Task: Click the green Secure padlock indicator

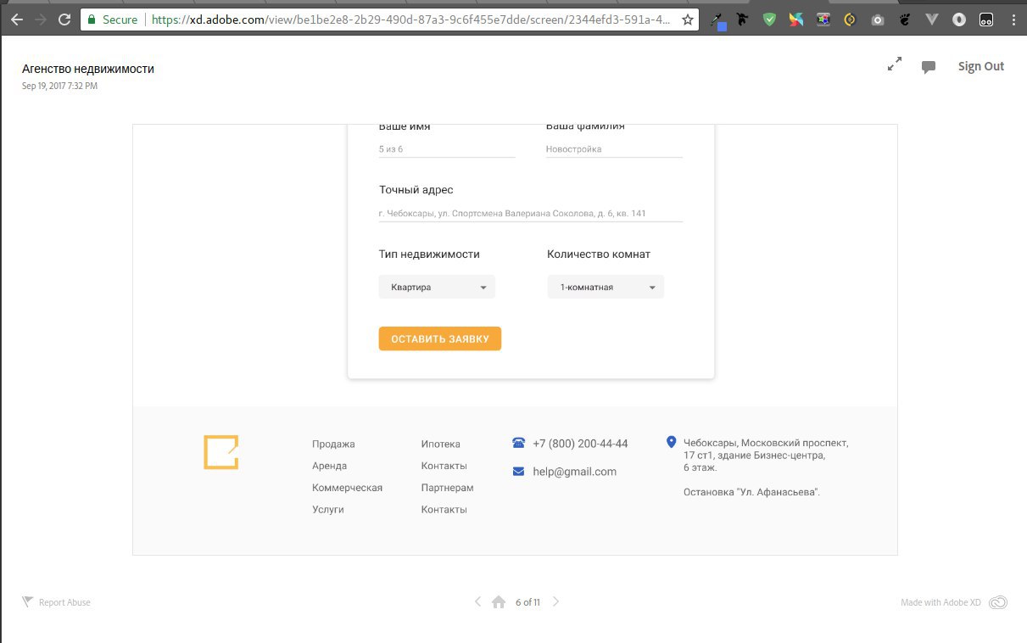Action: (x=112, y=19)
